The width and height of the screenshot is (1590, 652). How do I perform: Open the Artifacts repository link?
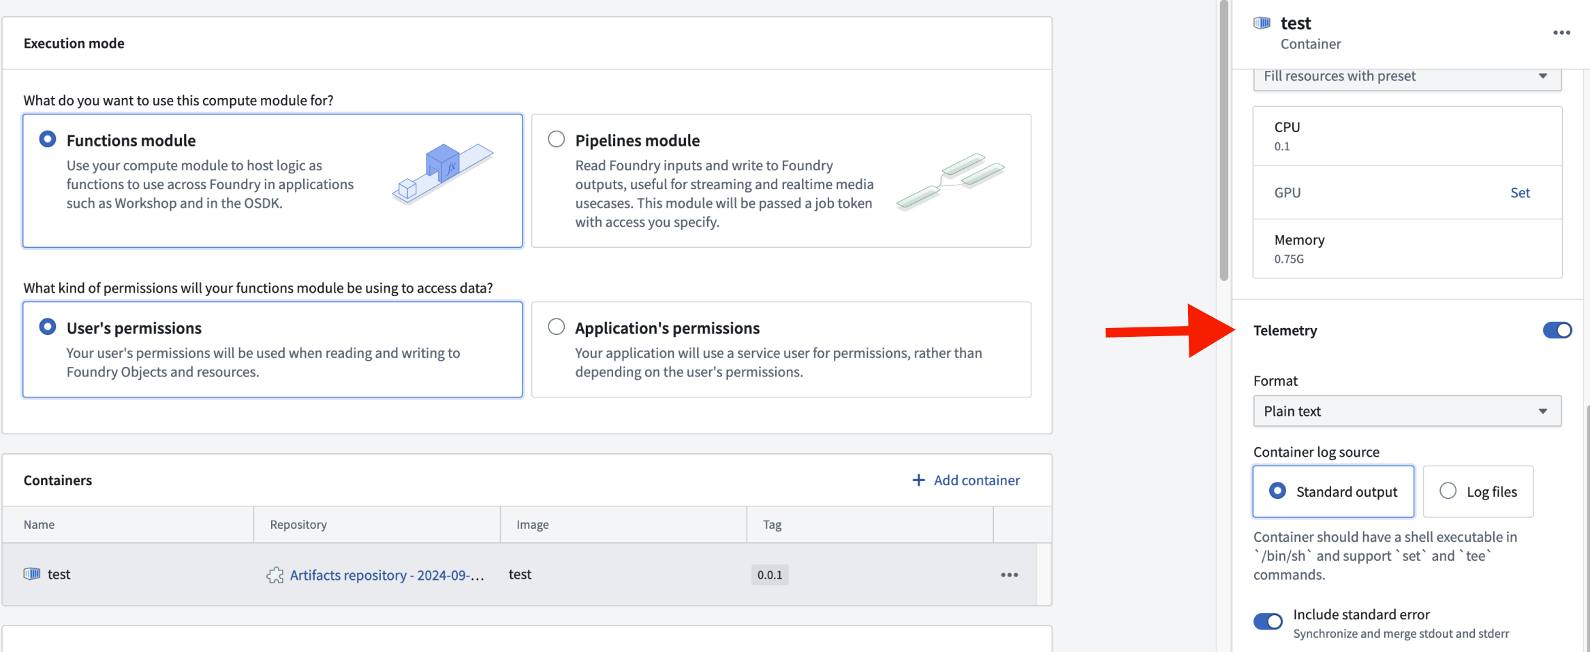[x=386, y=575]
